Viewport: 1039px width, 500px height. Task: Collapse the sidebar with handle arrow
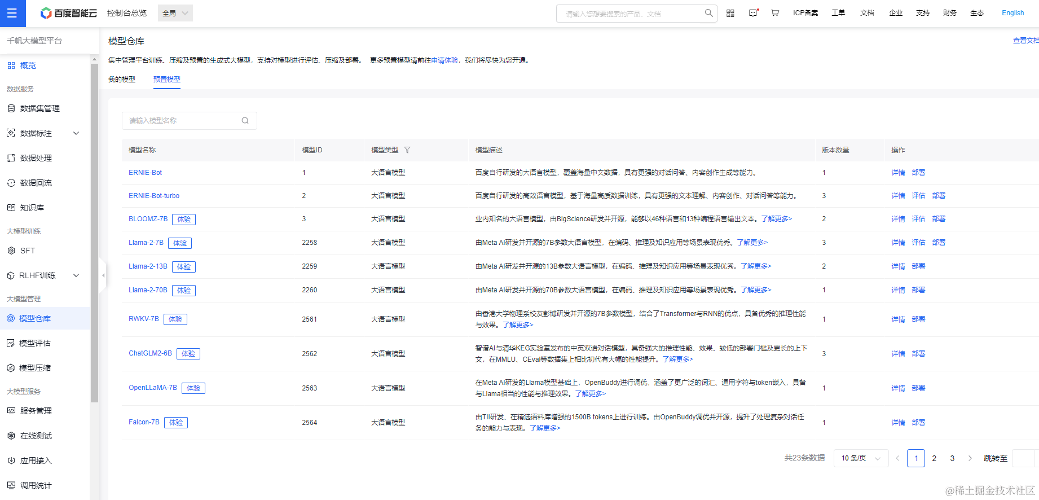point(103,275)
